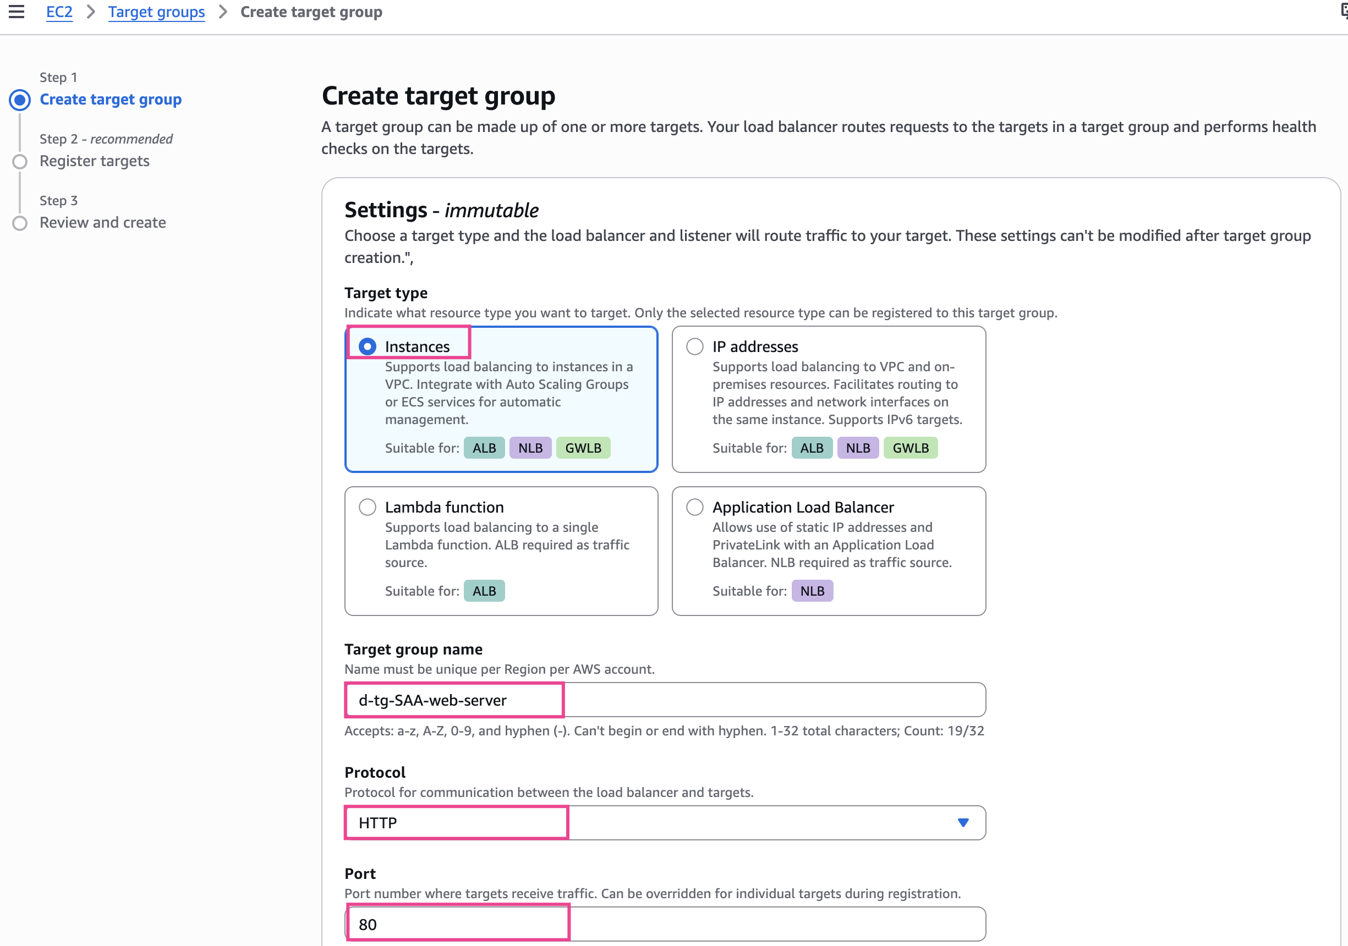Click the ALB badge under Instances
1348x946 pixels.
pos(484,448)
